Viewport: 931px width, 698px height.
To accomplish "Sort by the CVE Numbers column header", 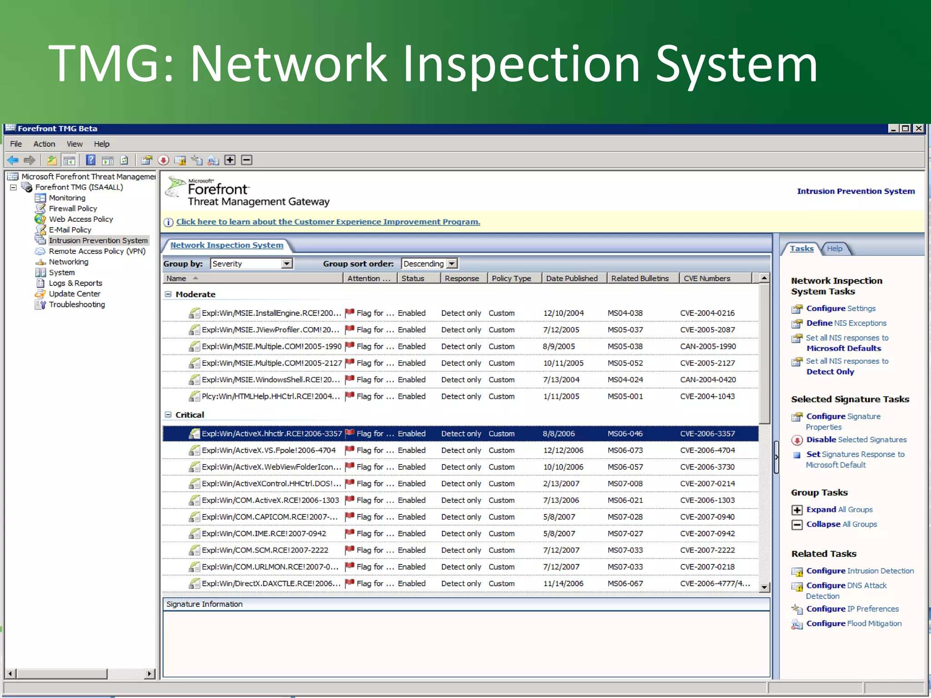I will [x=716, y=278].
